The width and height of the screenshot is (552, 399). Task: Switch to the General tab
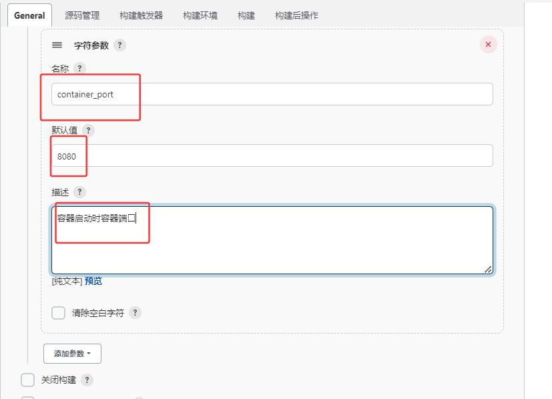coord(29,15)
